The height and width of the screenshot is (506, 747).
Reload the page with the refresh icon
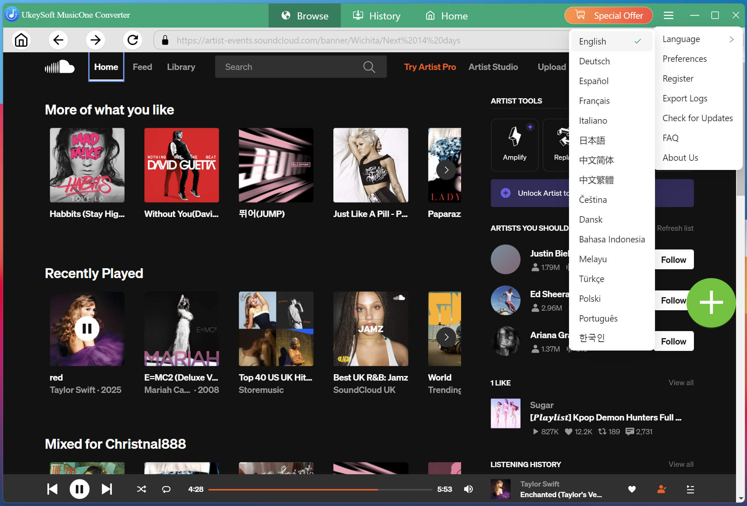[x=133, y=40]
